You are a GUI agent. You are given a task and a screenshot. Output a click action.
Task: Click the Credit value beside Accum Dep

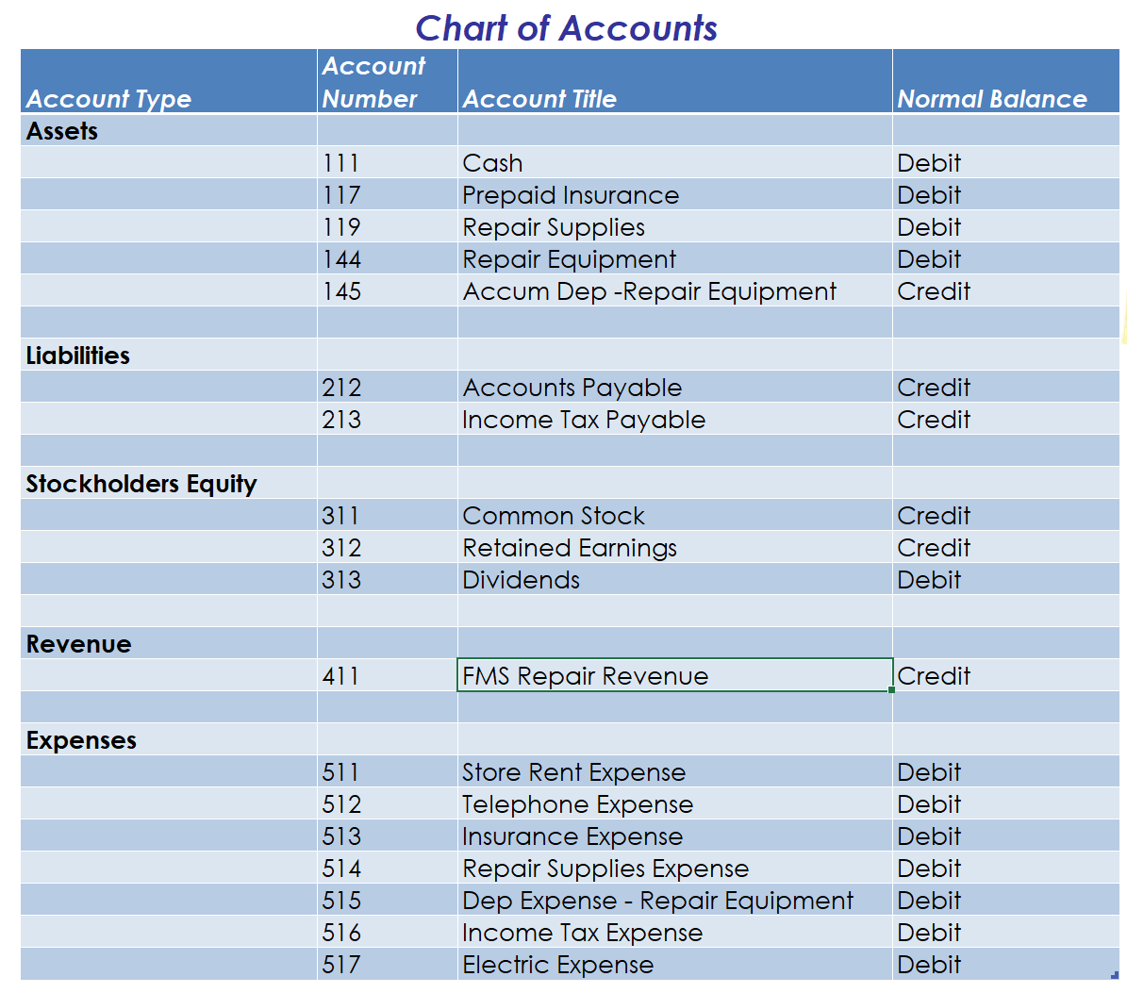(934, 291)
